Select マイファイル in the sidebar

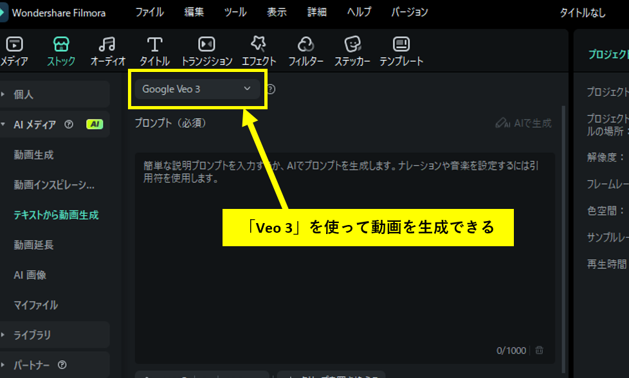[x=35, y=305]
